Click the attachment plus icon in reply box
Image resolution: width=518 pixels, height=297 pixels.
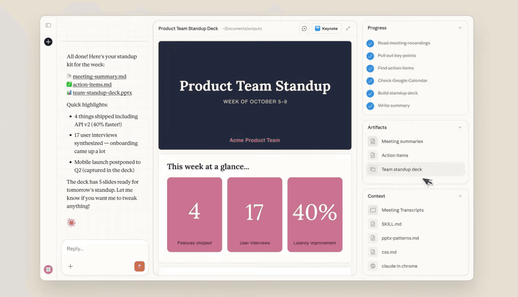(x=70, y=266)
